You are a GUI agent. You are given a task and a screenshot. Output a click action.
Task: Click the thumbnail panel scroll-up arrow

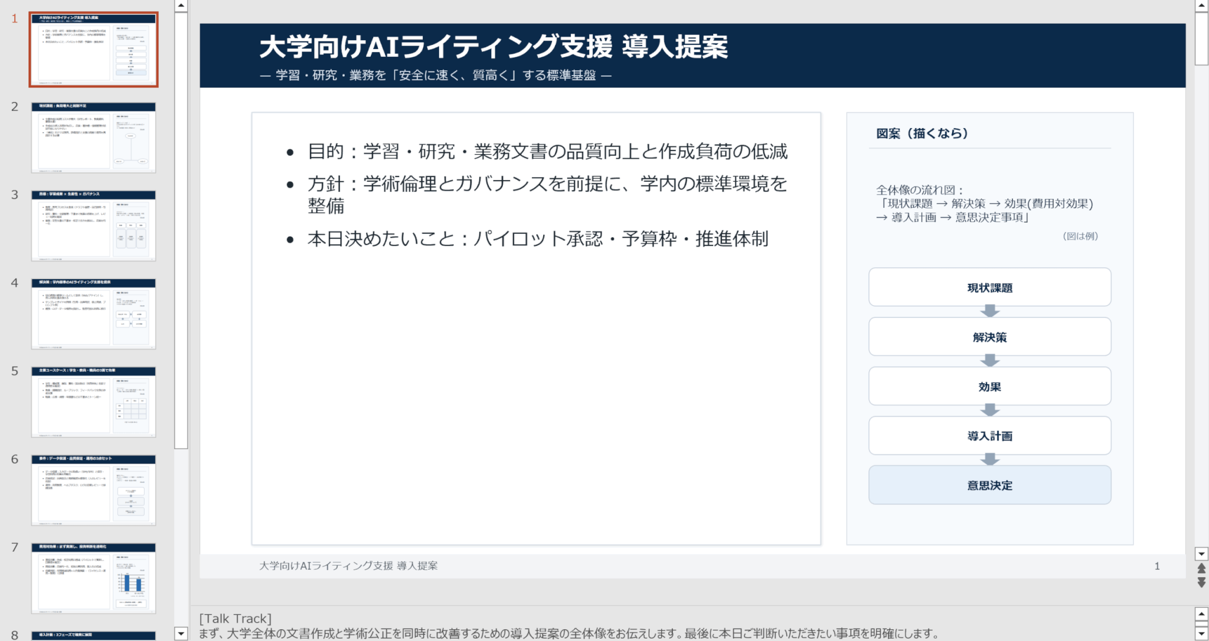click(181, 6)
